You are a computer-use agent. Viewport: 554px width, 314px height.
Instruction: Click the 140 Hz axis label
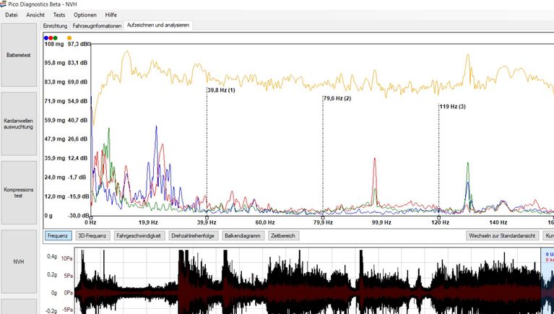pyautogui.click(x=498, y=222)
